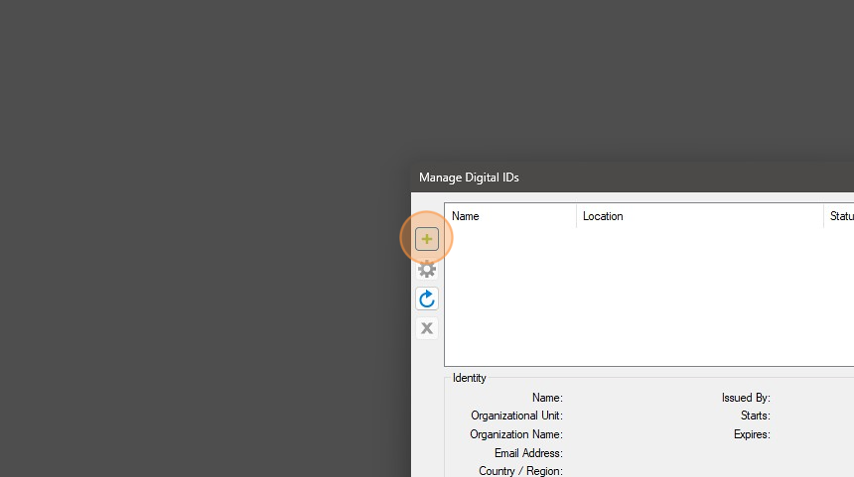Click the Add Digital ID plus icon
The height and width of the screenshot is (477, 854).
[x=427, y=239]
